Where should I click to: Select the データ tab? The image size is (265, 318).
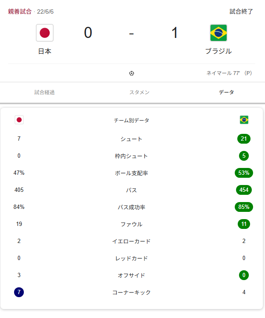226,92
